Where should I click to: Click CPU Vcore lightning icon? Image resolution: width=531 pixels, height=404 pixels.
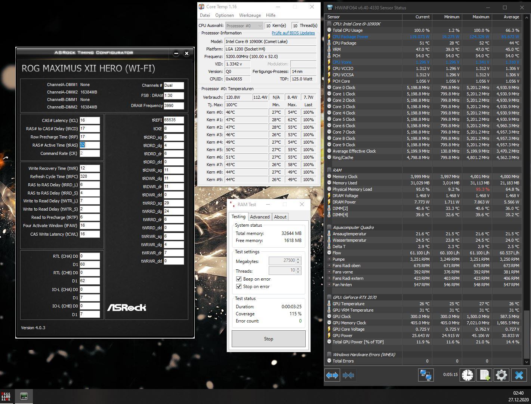click(x=329, y=62)
